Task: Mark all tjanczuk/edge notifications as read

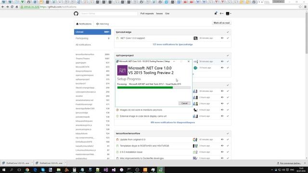Action: 228,32
